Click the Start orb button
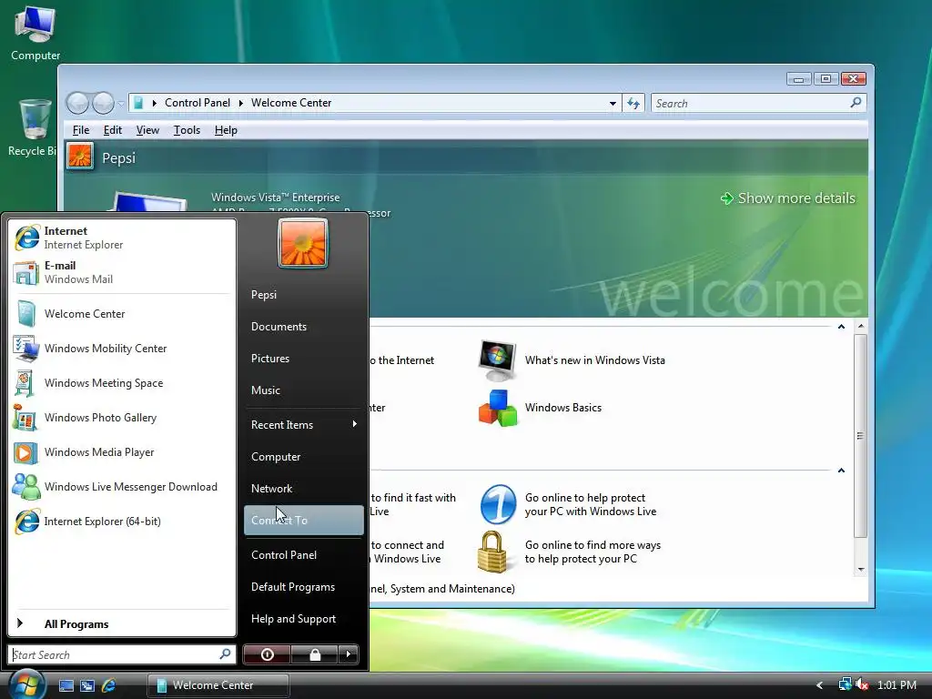This screenshot has width=932, height=699. click(26, 684)
